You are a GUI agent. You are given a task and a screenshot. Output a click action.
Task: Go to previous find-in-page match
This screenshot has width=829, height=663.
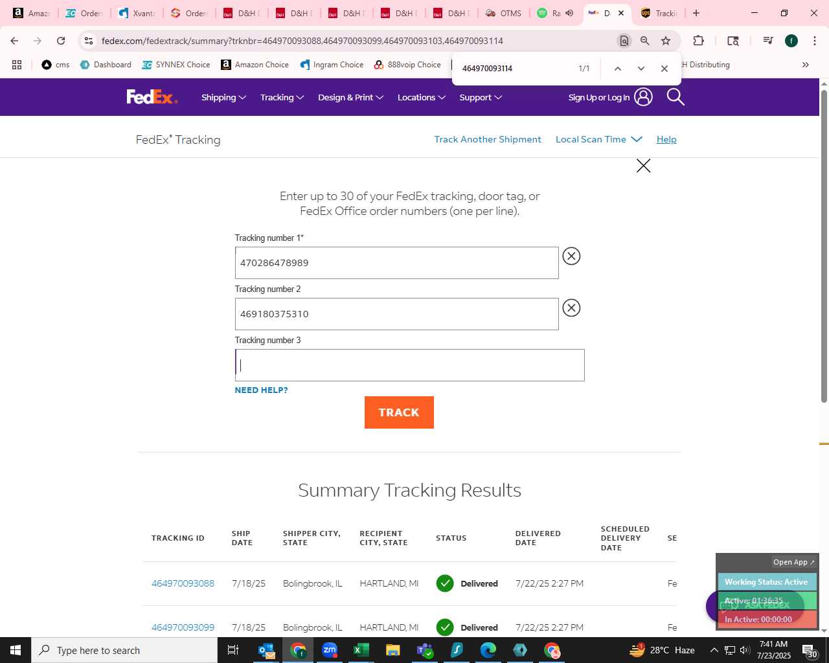point(618,69)
